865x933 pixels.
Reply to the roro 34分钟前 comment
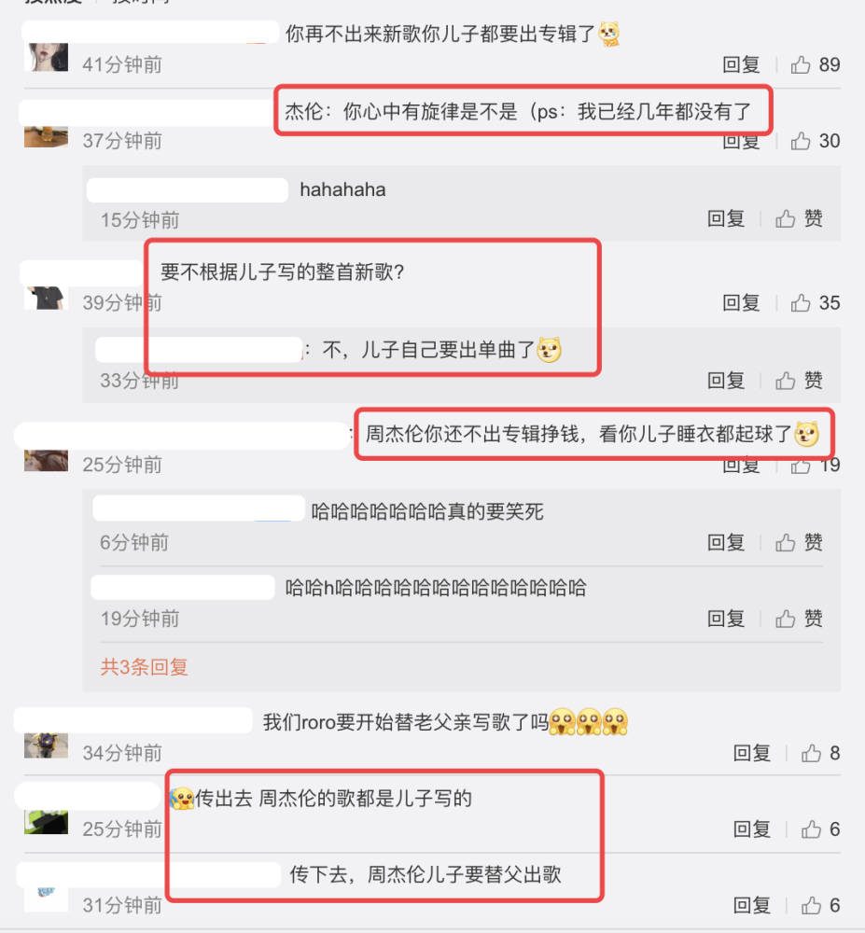click(752, 753)
